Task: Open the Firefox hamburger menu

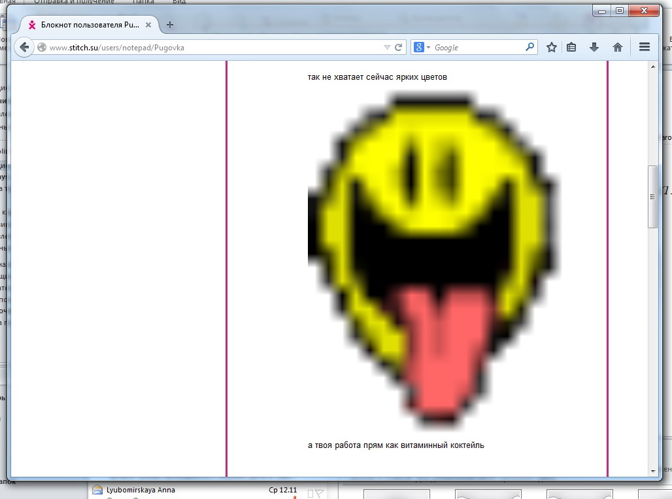Action: [644, 47]
